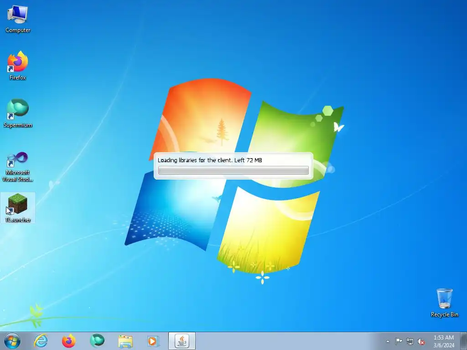Open Windows Explorer from taskbar
The height and width of the screenshot is (350, 467).
pyautogui.click(x=125, y=341)
